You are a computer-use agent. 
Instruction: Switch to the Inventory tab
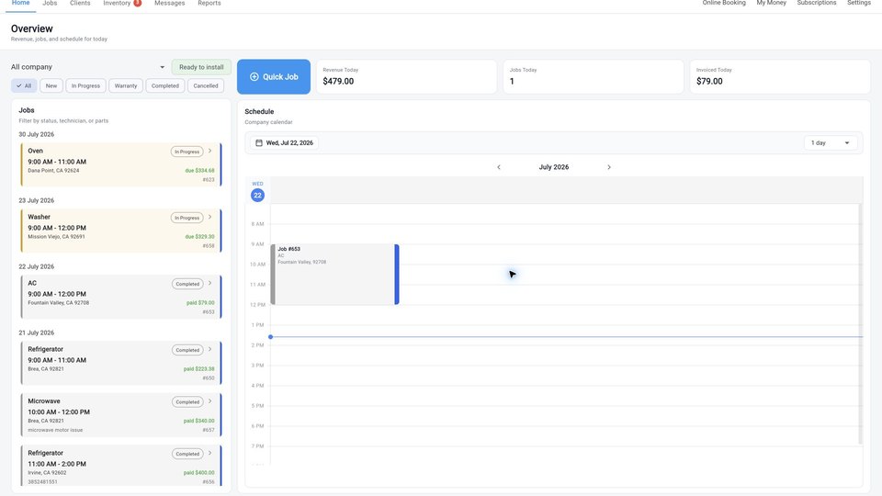pyautogui.click(x=117, y=4)
